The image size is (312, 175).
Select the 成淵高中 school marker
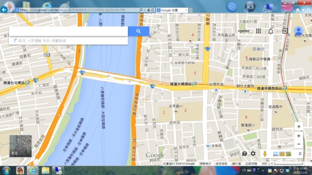coord(276,112)
